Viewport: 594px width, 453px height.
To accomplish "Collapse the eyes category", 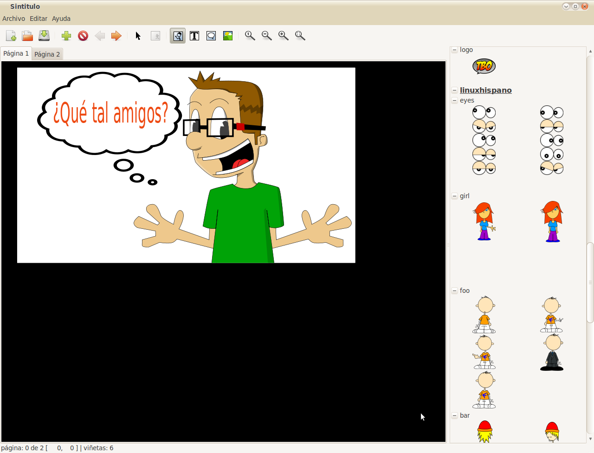I will coord(455,100).
